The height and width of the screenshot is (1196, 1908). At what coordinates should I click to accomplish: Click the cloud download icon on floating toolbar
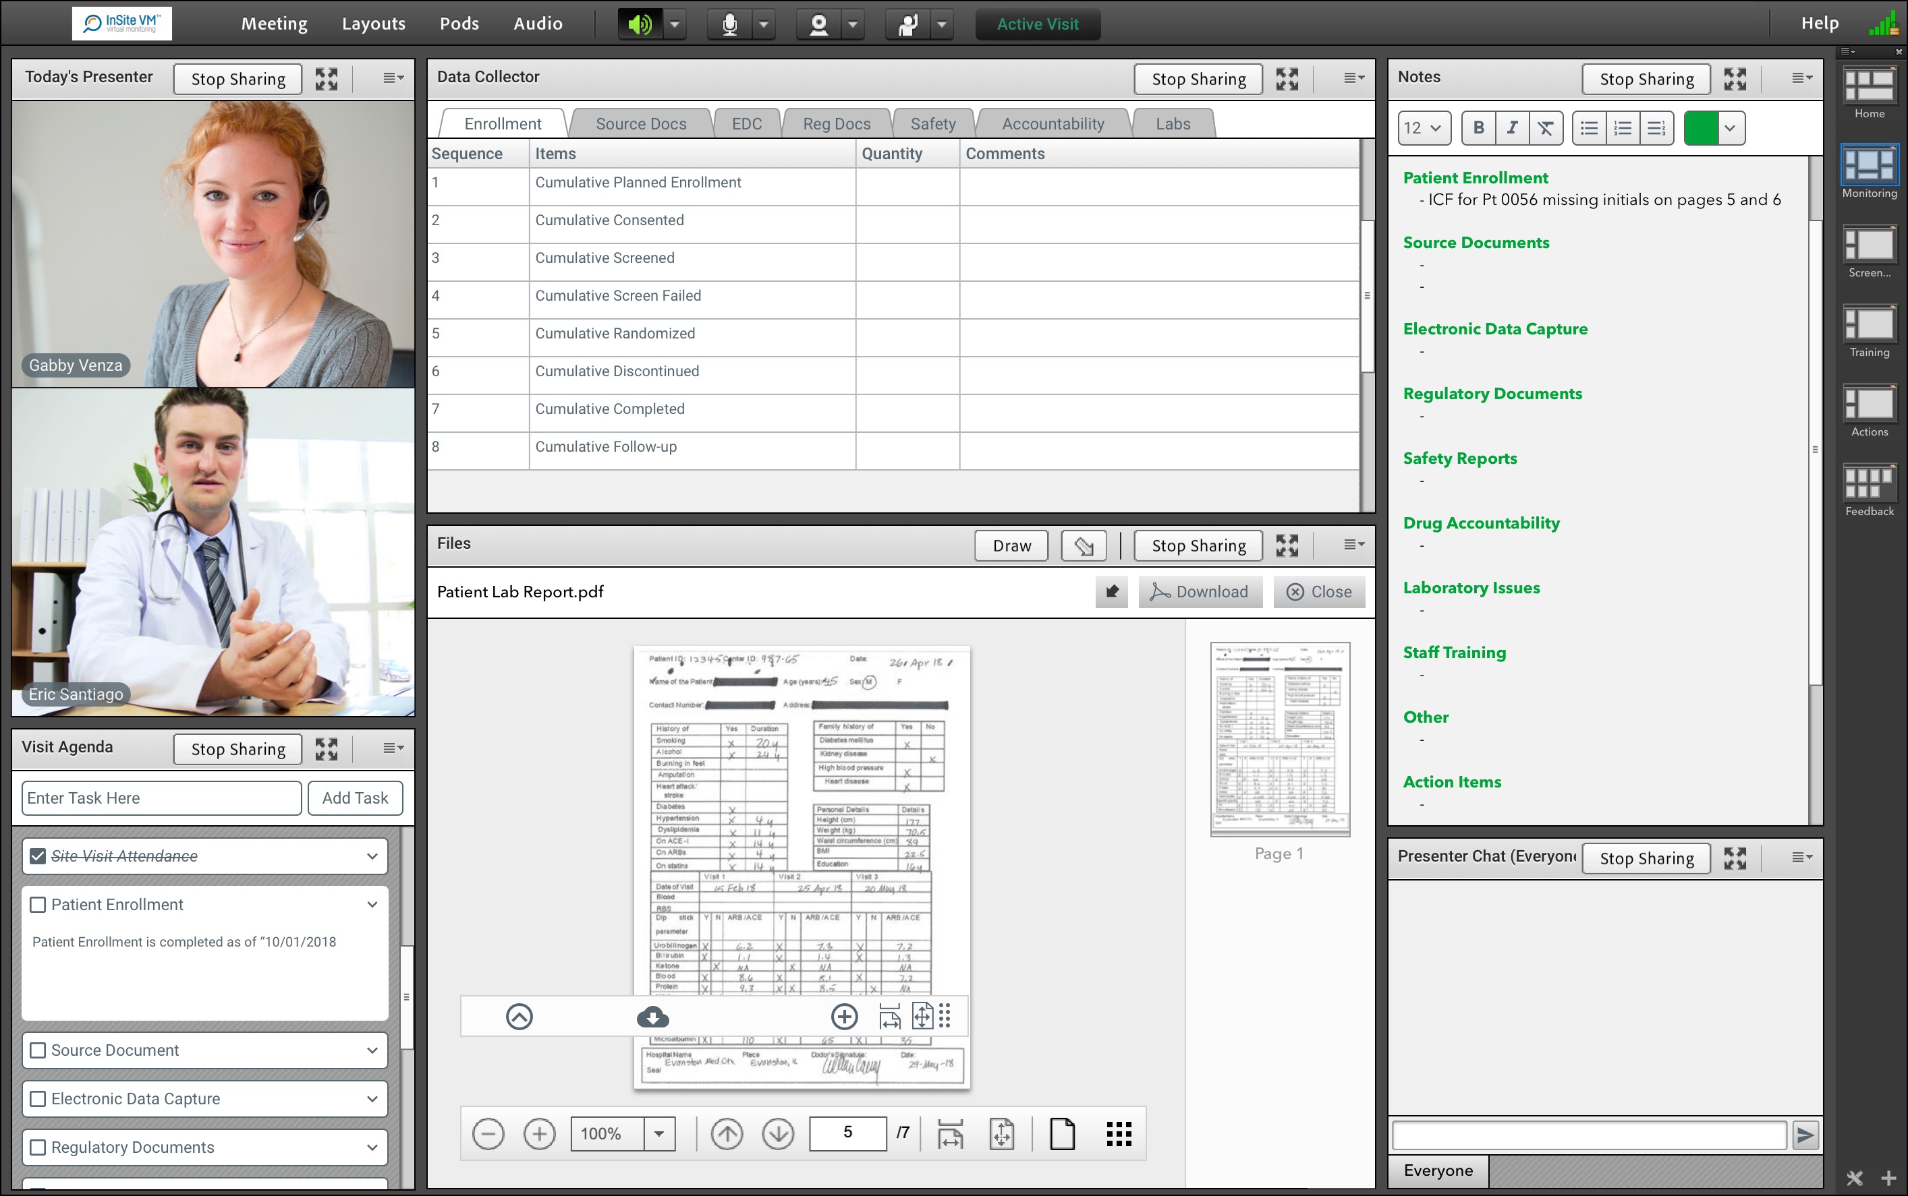[653, 1017]
